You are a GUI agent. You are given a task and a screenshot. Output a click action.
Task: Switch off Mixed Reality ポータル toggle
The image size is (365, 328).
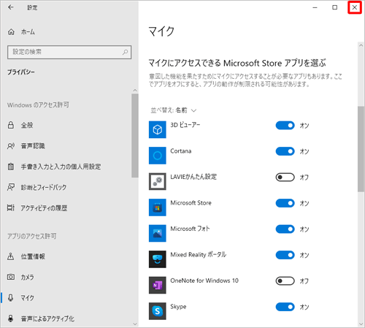click(285, 255)
